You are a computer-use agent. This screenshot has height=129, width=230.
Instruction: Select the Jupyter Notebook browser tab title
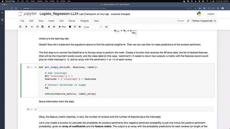(116, 4)
